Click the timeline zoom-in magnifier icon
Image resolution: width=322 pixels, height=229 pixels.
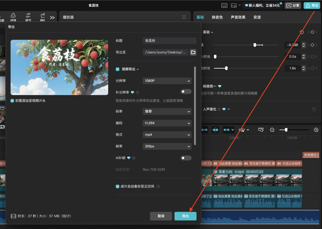coord(316,130)
